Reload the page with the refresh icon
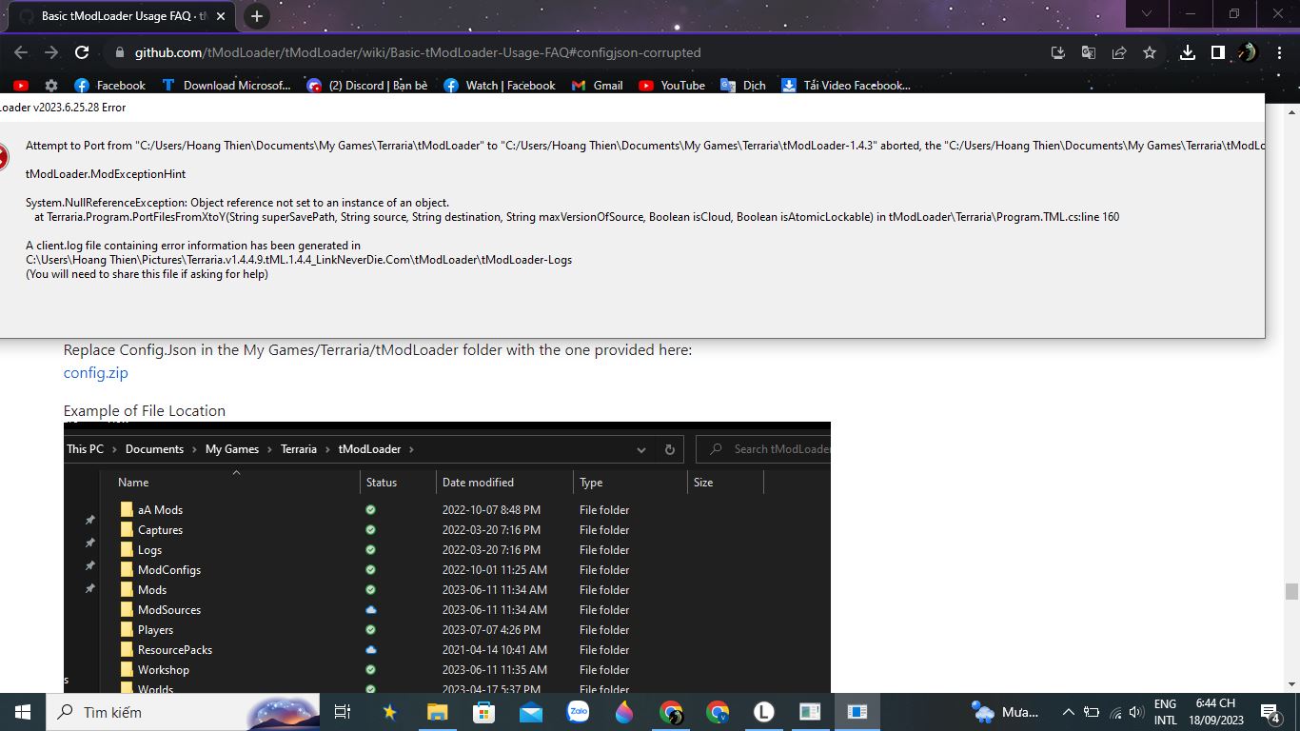Screen dimensions: 1300x731 click(x=81, y=53)
